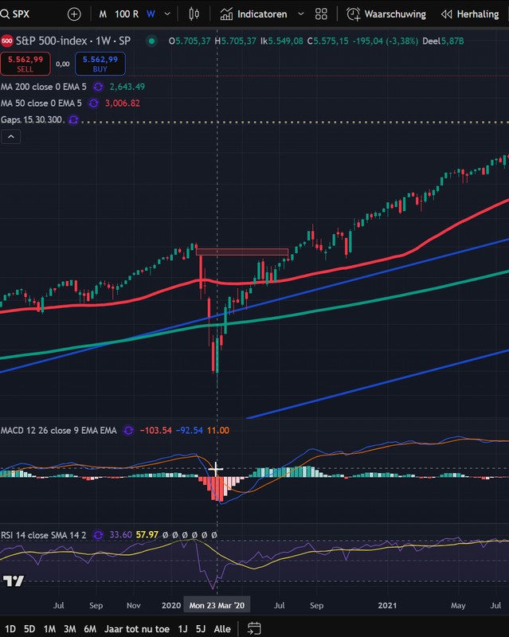The height and width of the screenshot is (637, 509).
Task: Open the candlestick chart type selector
Action: click(194, 14)
